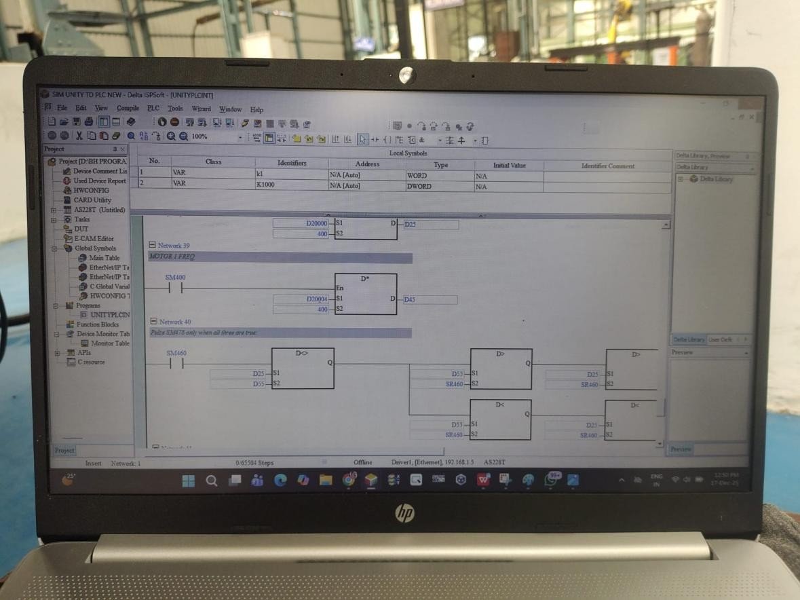Toggle the ladder selection pointer tool
This screenshot has width=800, height=600.
tap(362, 138)
